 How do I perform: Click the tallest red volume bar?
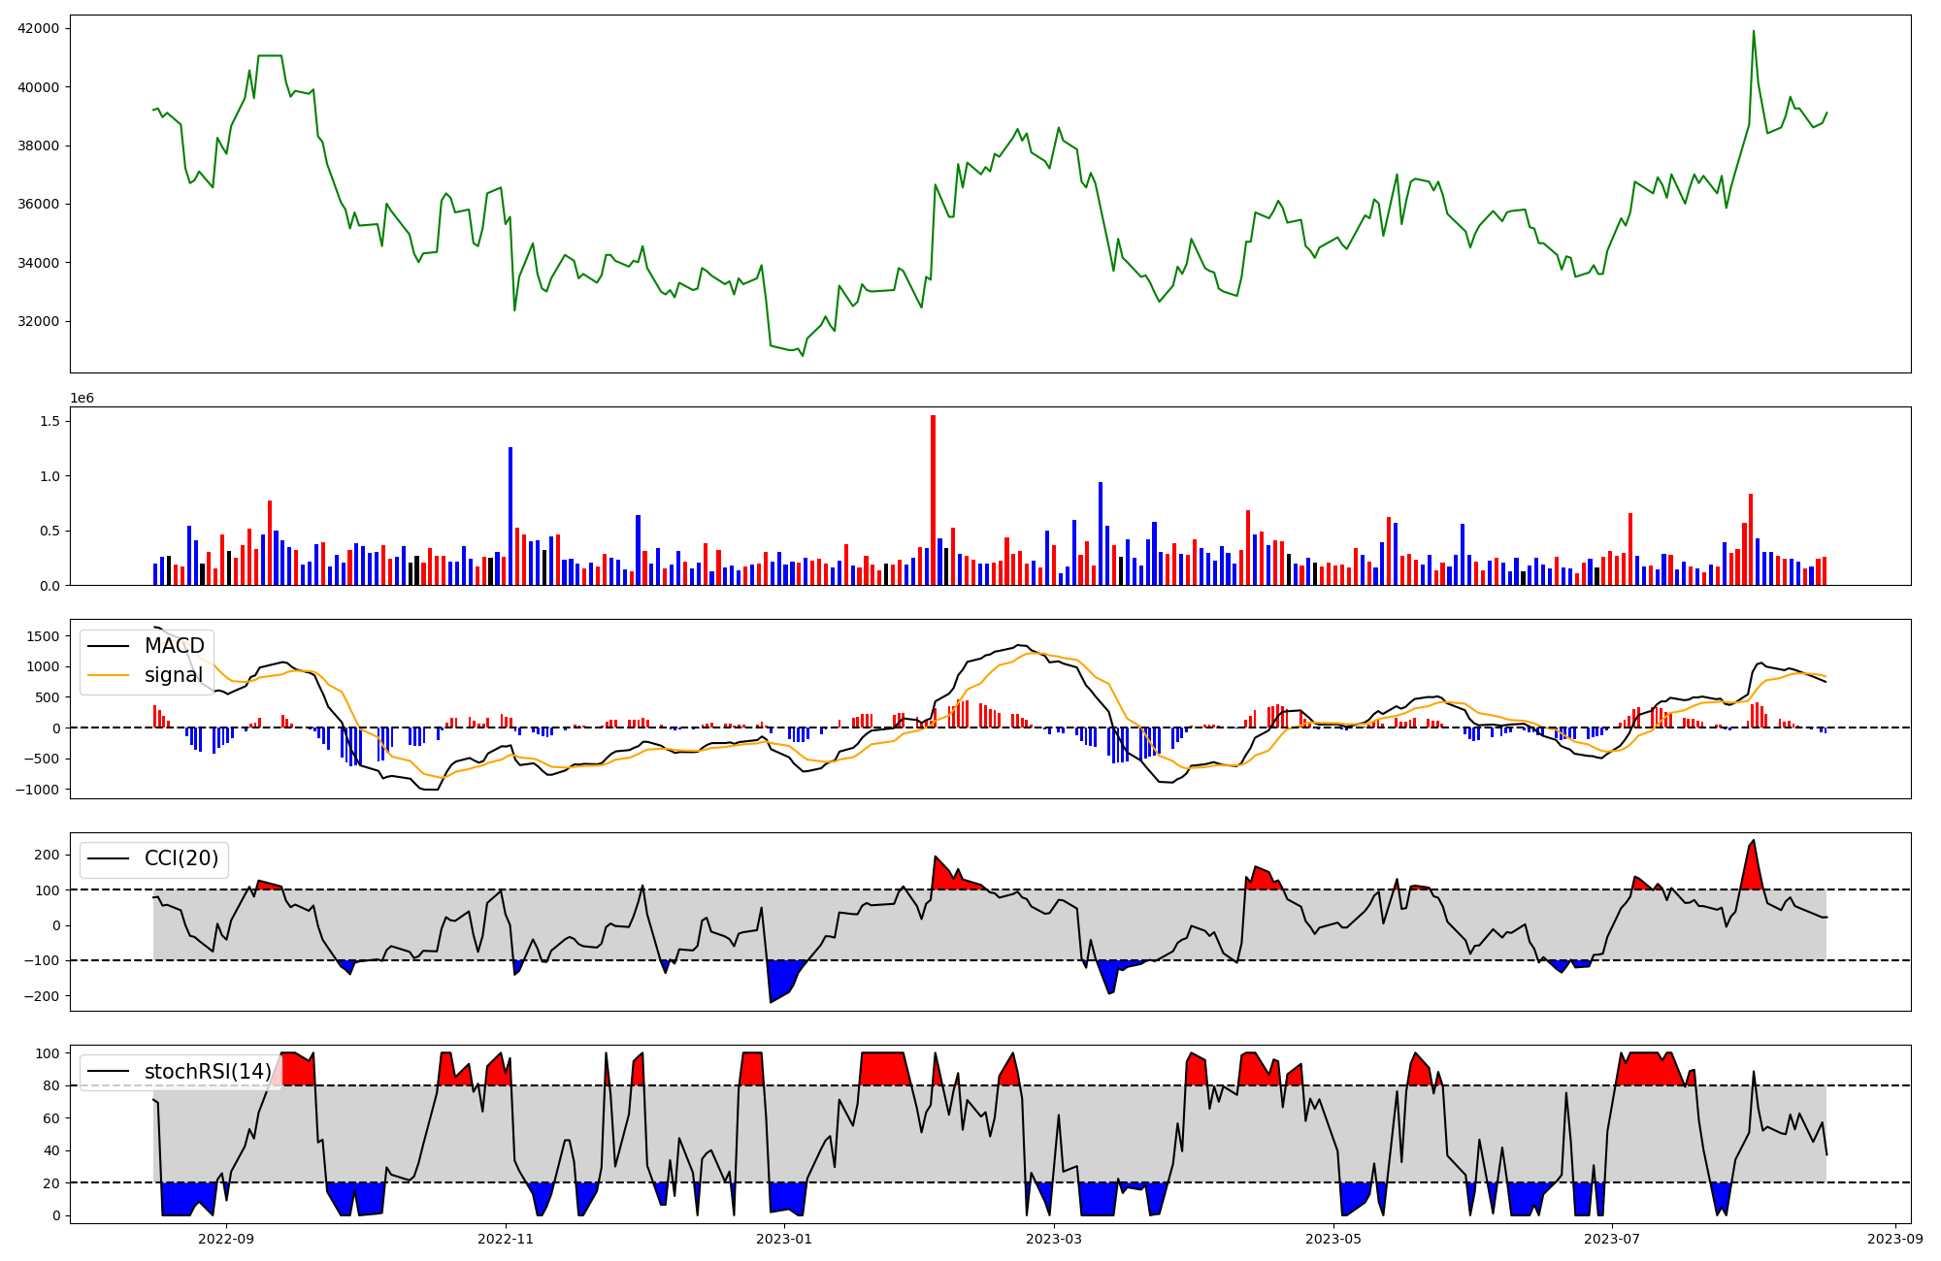tap(933, 500)
